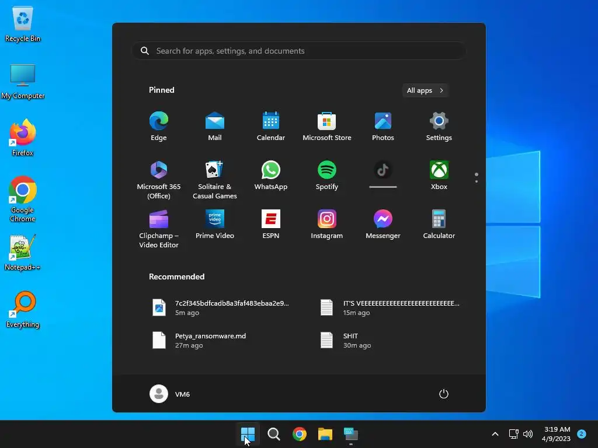Select the Notepad++ desktop shortcut
Viewport: 598px width, 448px height.
click(x=23, y=252)
